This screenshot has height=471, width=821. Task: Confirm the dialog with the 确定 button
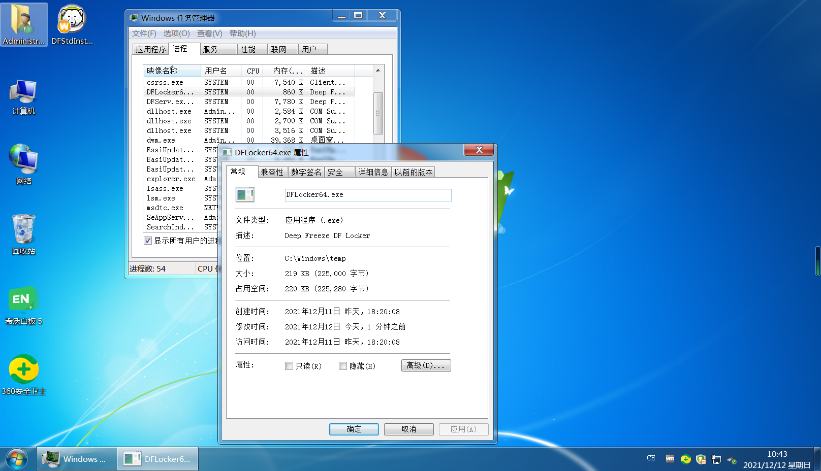[x=354, y=429]
